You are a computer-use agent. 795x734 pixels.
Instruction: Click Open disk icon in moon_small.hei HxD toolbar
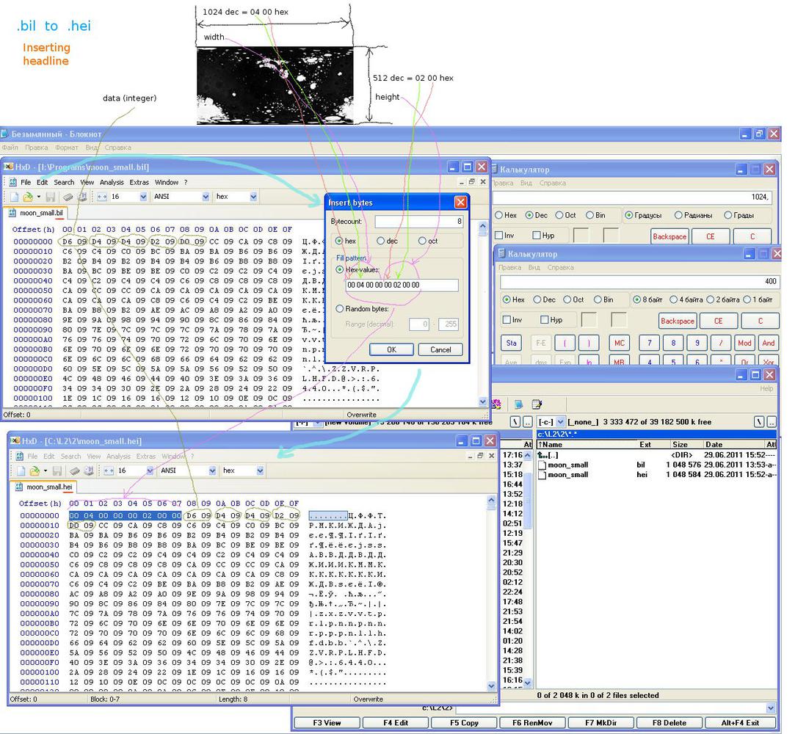90,471
